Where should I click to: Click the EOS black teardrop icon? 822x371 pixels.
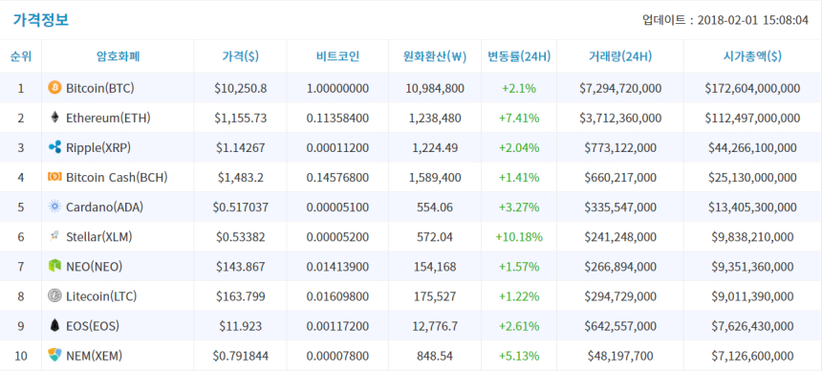point(54,326)
